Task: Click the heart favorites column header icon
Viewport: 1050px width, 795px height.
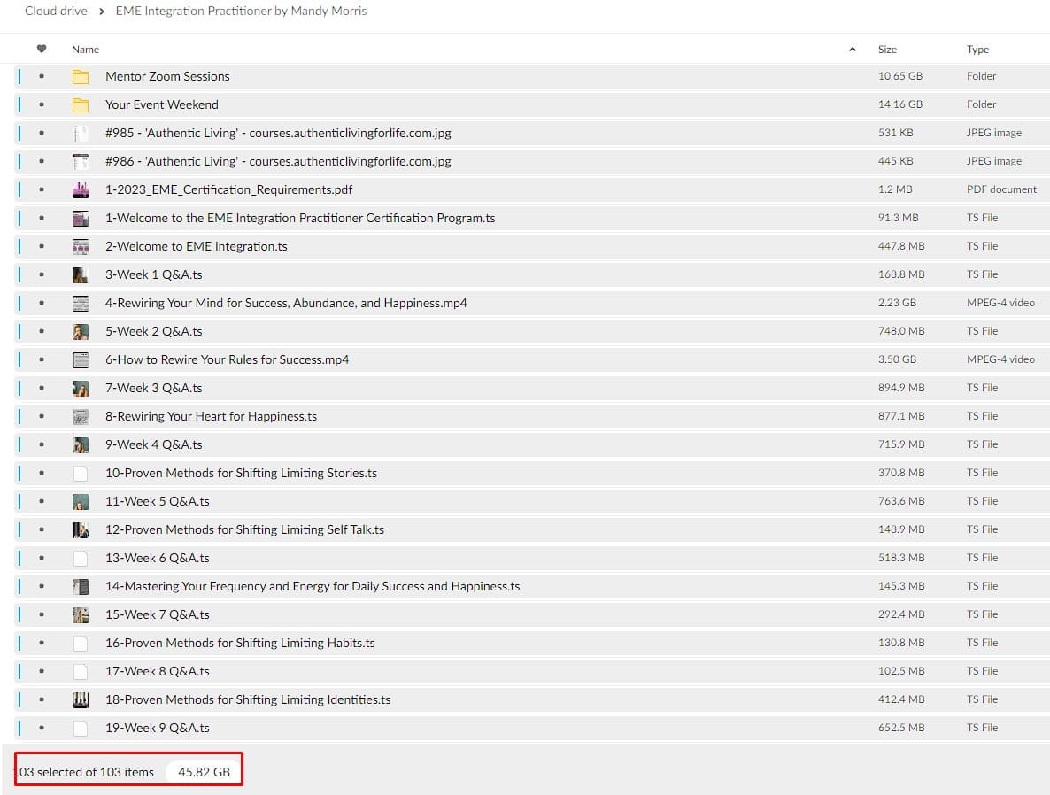Action: [x=41, y=50]
